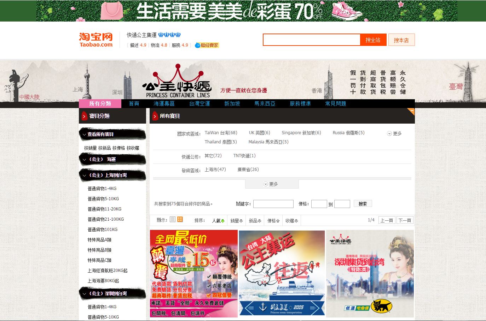Open 上海經濟航班20KG起 category
This screenshot has height=321, width=486.
108,271
